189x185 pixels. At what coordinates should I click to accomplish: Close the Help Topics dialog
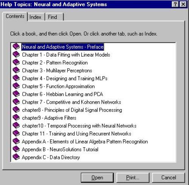(x=183, y=5)
